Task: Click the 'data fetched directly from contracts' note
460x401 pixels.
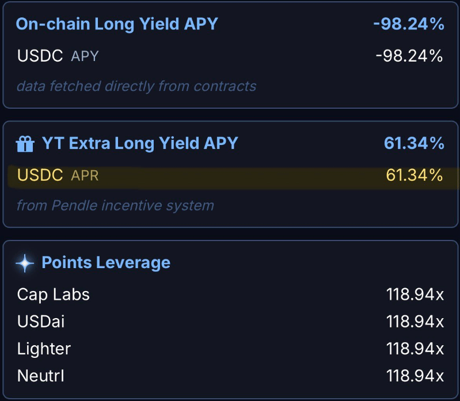Action: pos(136,86)
